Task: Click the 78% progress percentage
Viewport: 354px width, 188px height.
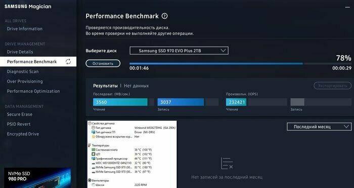Action: pyautogui.click(x=343, y=58)
